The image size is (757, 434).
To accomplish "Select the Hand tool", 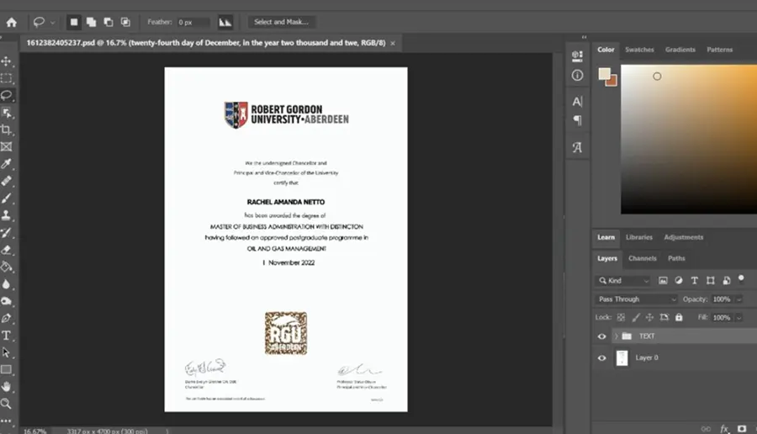I will [x=6, y=386].
